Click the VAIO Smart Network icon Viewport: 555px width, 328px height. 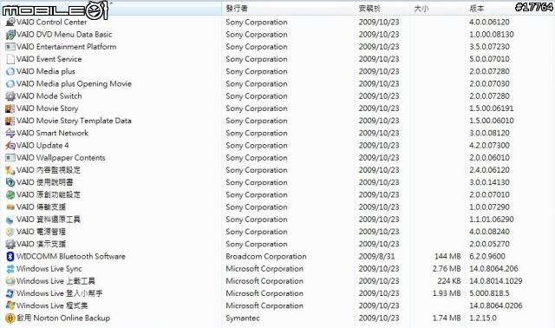10,133
